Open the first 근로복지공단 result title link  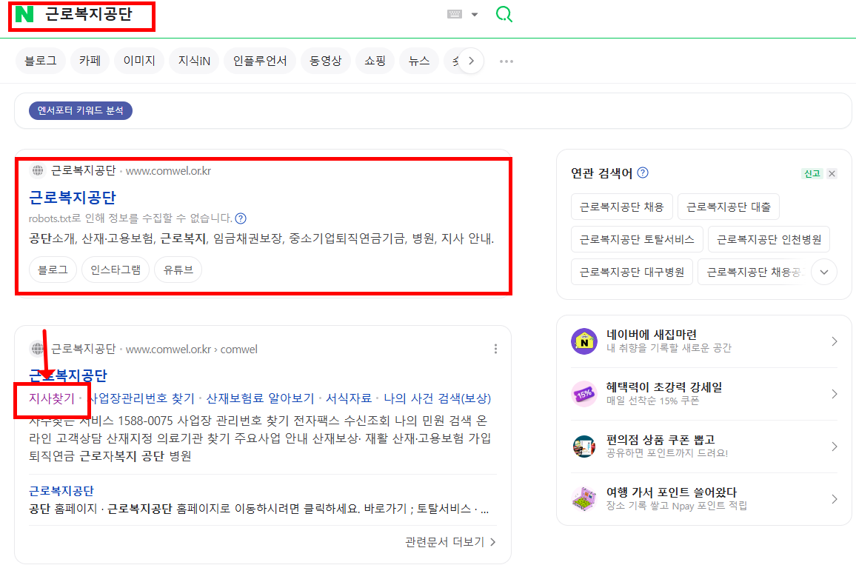(x=72, y=197)
